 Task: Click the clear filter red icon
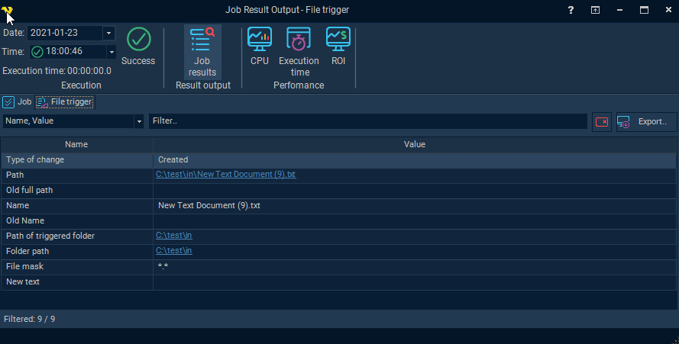602,121
